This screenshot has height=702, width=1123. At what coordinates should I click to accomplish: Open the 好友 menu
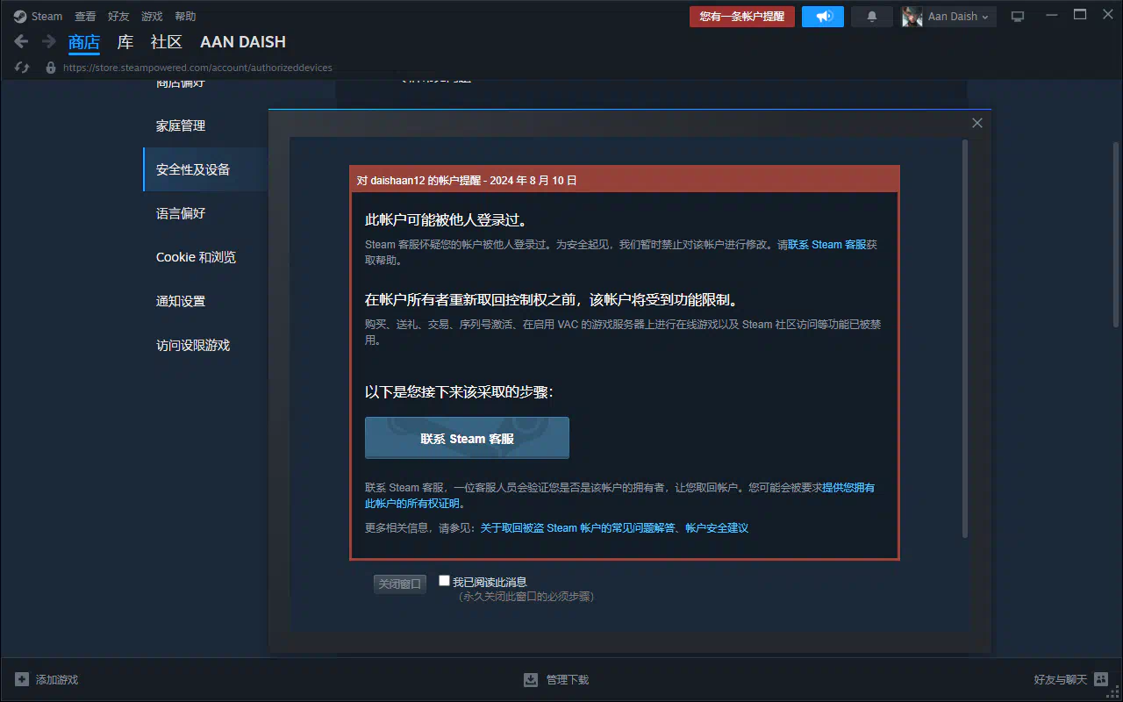click(118, 17)
